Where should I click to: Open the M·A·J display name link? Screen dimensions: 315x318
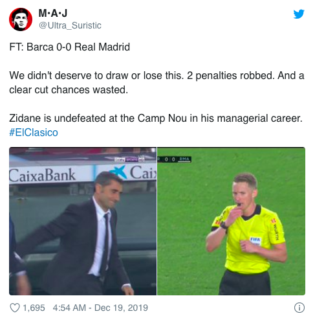[x=53, y=13]
